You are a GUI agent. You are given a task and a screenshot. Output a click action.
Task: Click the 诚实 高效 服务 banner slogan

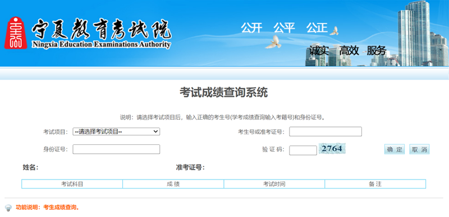coord(348,50)
